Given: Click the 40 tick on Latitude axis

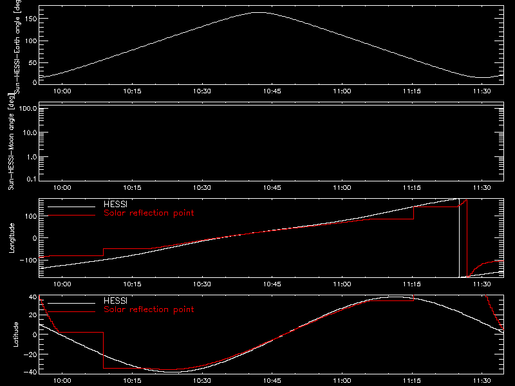Looking at the screenshot, I should point(33,297).
